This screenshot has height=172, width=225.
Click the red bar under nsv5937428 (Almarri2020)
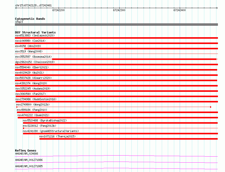click(116, 80)
